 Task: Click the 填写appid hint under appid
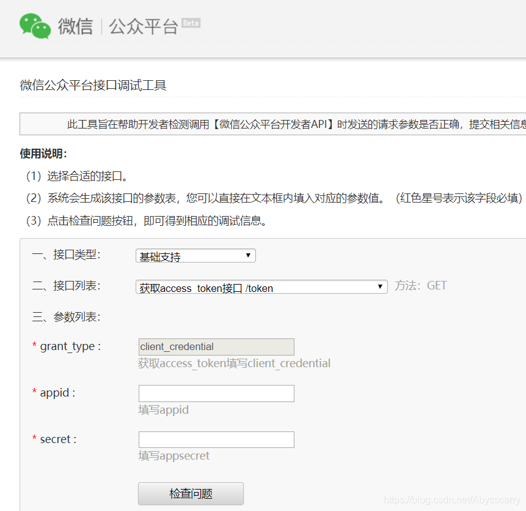click(164, 410)
